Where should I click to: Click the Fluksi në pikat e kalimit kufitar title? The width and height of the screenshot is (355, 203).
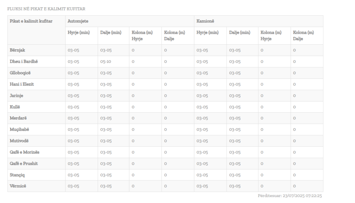[x=46, y=9]
